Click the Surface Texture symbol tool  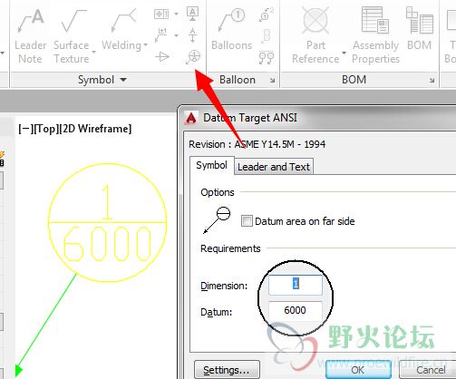point(72,35)
